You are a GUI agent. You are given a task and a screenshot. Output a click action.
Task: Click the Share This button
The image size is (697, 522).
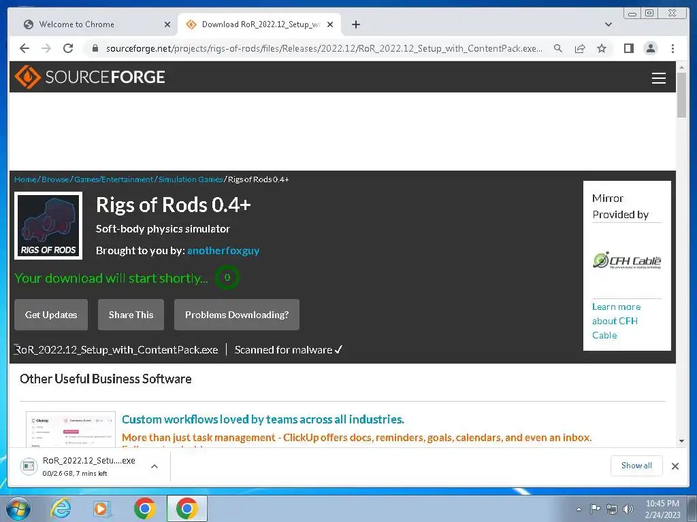coord(131,315)
